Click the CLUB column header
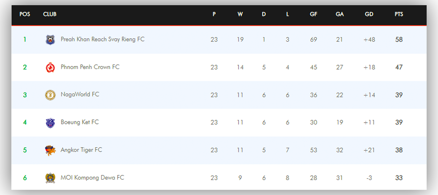Image resolution: width=438 pixels, height=195 pixels. tap(50, 14)
